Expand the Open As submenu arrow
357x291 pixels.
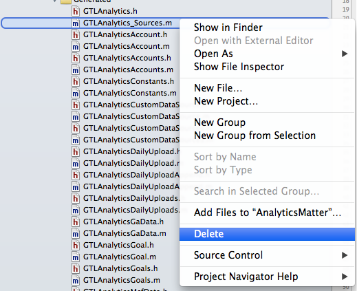pos(345,54)
